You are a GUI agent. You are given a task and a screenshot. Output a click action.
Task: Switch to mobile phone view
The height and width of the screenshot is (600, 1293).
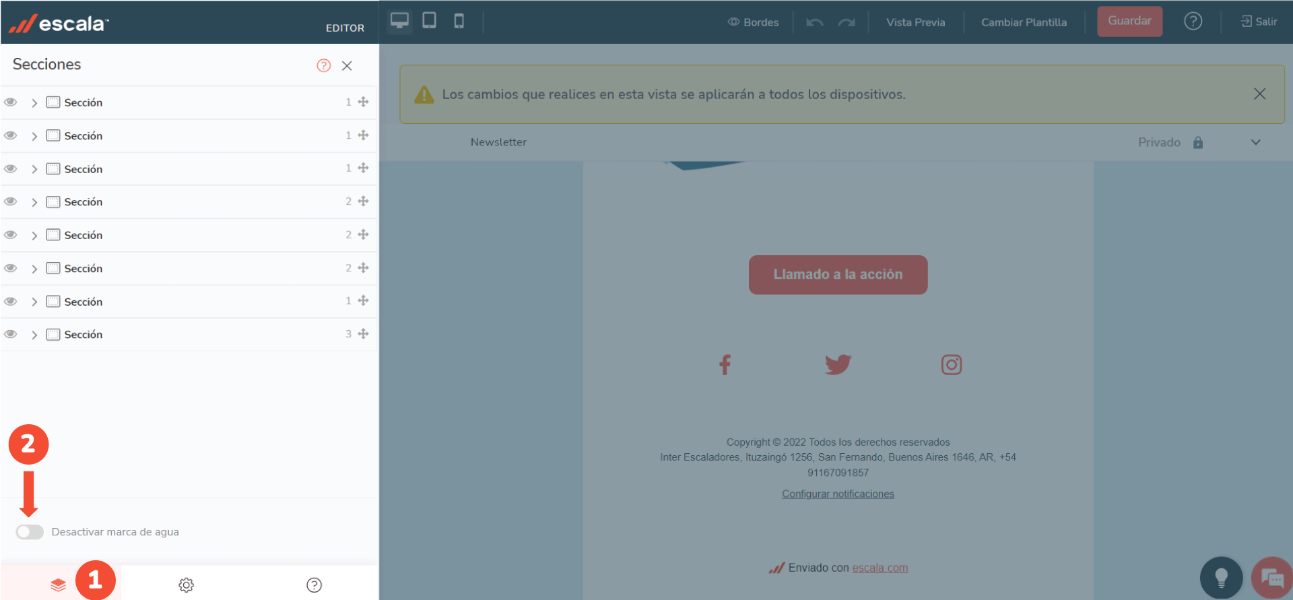point(459,21)
